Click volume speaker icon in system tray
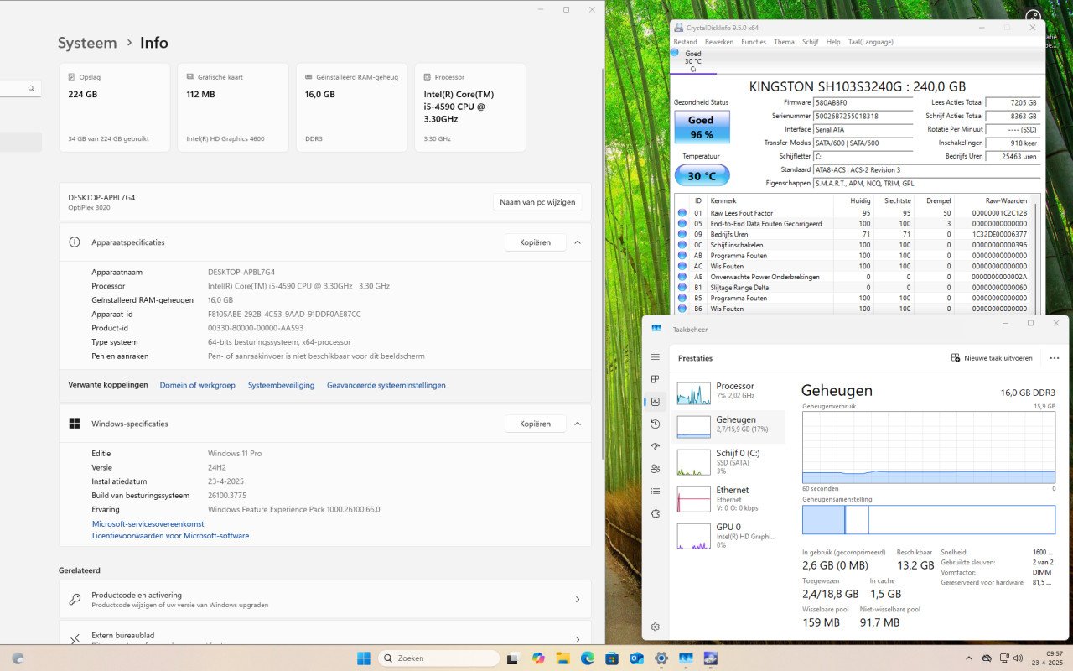Screen dimensions: 1073x671 (x=1018, y=658)
